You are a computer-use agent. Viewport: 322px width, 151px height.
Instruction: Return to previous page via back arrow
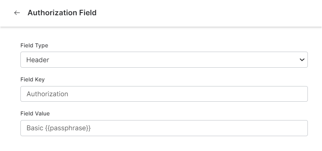17,13
